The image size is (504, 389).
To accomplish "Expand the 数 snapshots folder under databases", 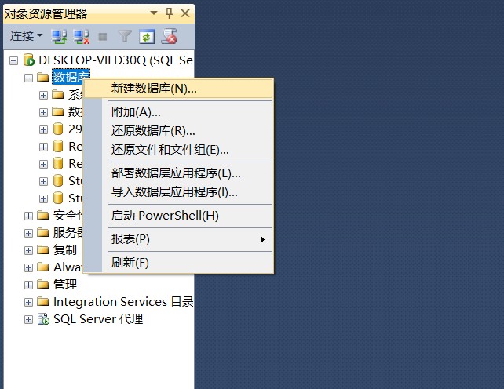I will point(43,113).
